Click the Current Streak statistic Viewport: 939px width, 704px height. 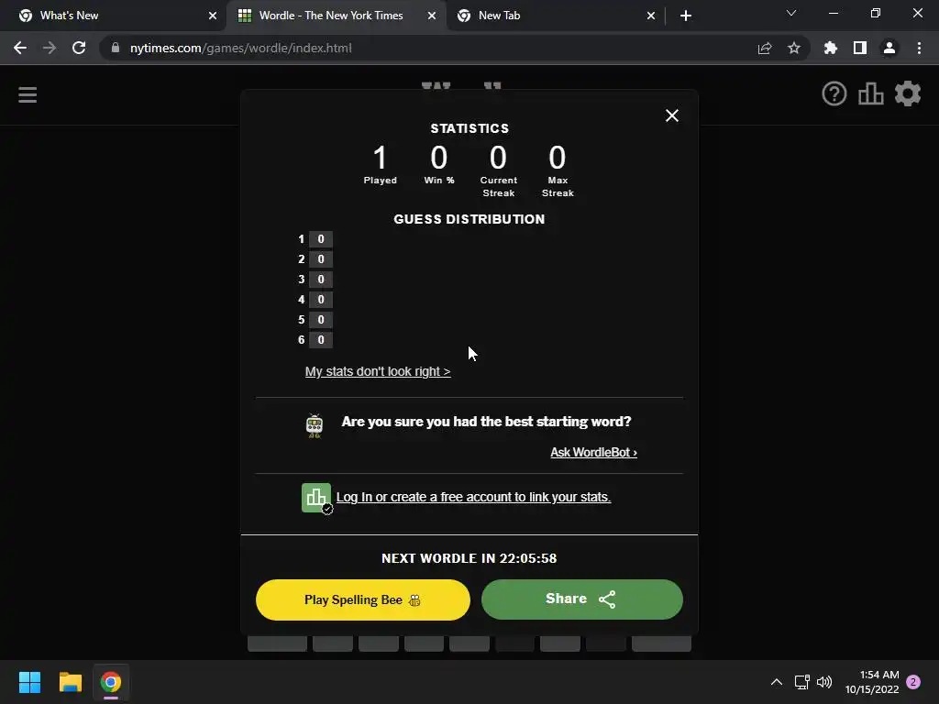pyautogui.click(x=498, y=171)
